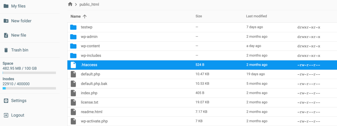Image resolution: width=337 pixels, height=126 pixels.
Task: Open public_html in the breadcrumb path
Action: [90, 4]
